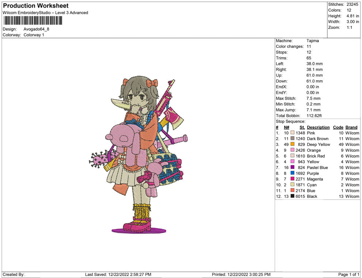The image size is (362, 278).
Task: Click the color changes value '11'
Action: 309,47
